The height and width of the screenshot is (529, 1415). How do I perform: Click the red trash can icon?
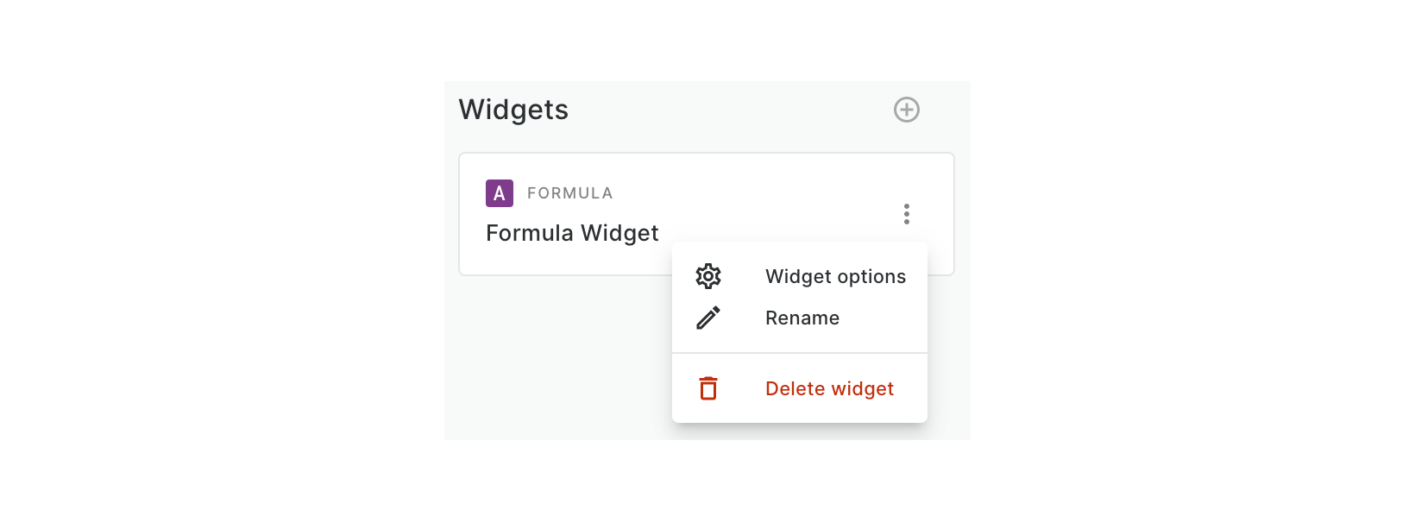pyautogui.click(x=708, y=388)
